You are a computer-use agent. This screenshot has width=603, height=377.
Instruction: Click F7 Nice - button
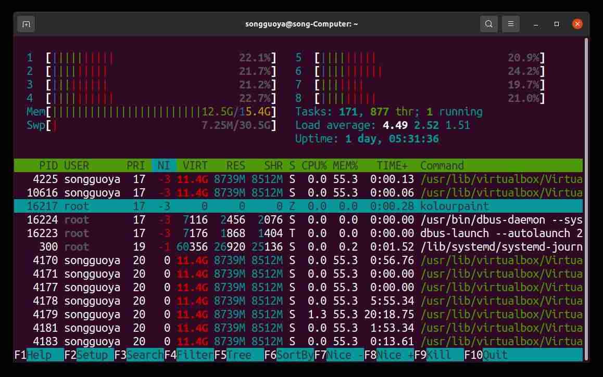click(339, 355)
